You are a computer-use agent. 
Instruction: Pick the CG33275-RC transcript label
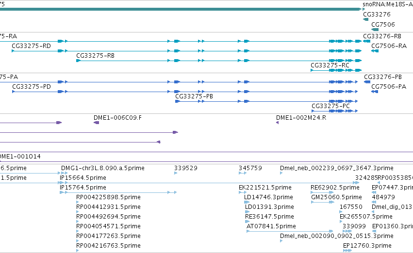(x=330, y=65)
